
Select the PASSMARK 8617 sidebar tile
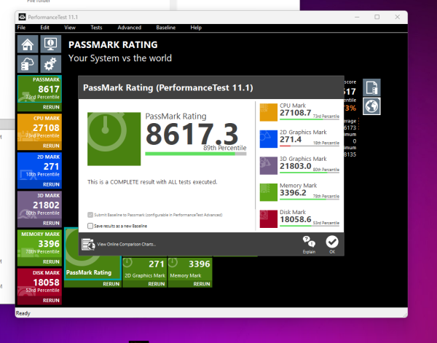coord(39,90)
